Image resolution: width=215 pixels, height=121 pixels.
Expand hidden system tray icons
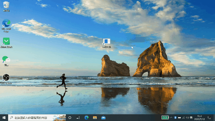[171, 118]
